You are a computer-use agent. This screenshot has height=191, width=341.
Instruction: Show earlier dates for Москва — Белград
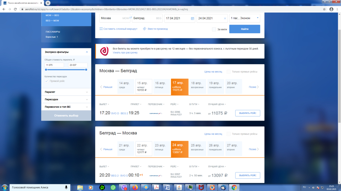coord(106,87)
